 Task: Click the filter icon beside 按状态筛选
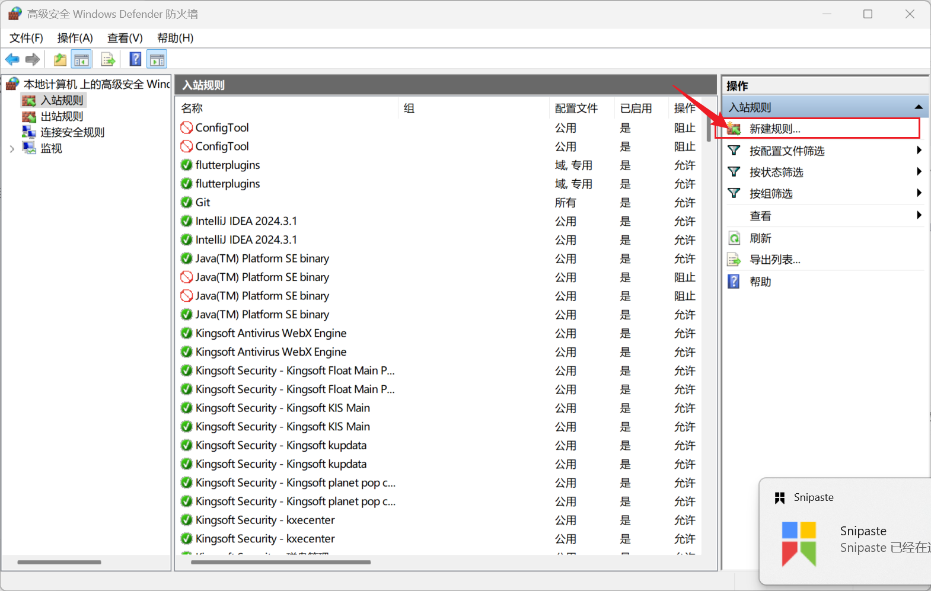coord(734,172)
